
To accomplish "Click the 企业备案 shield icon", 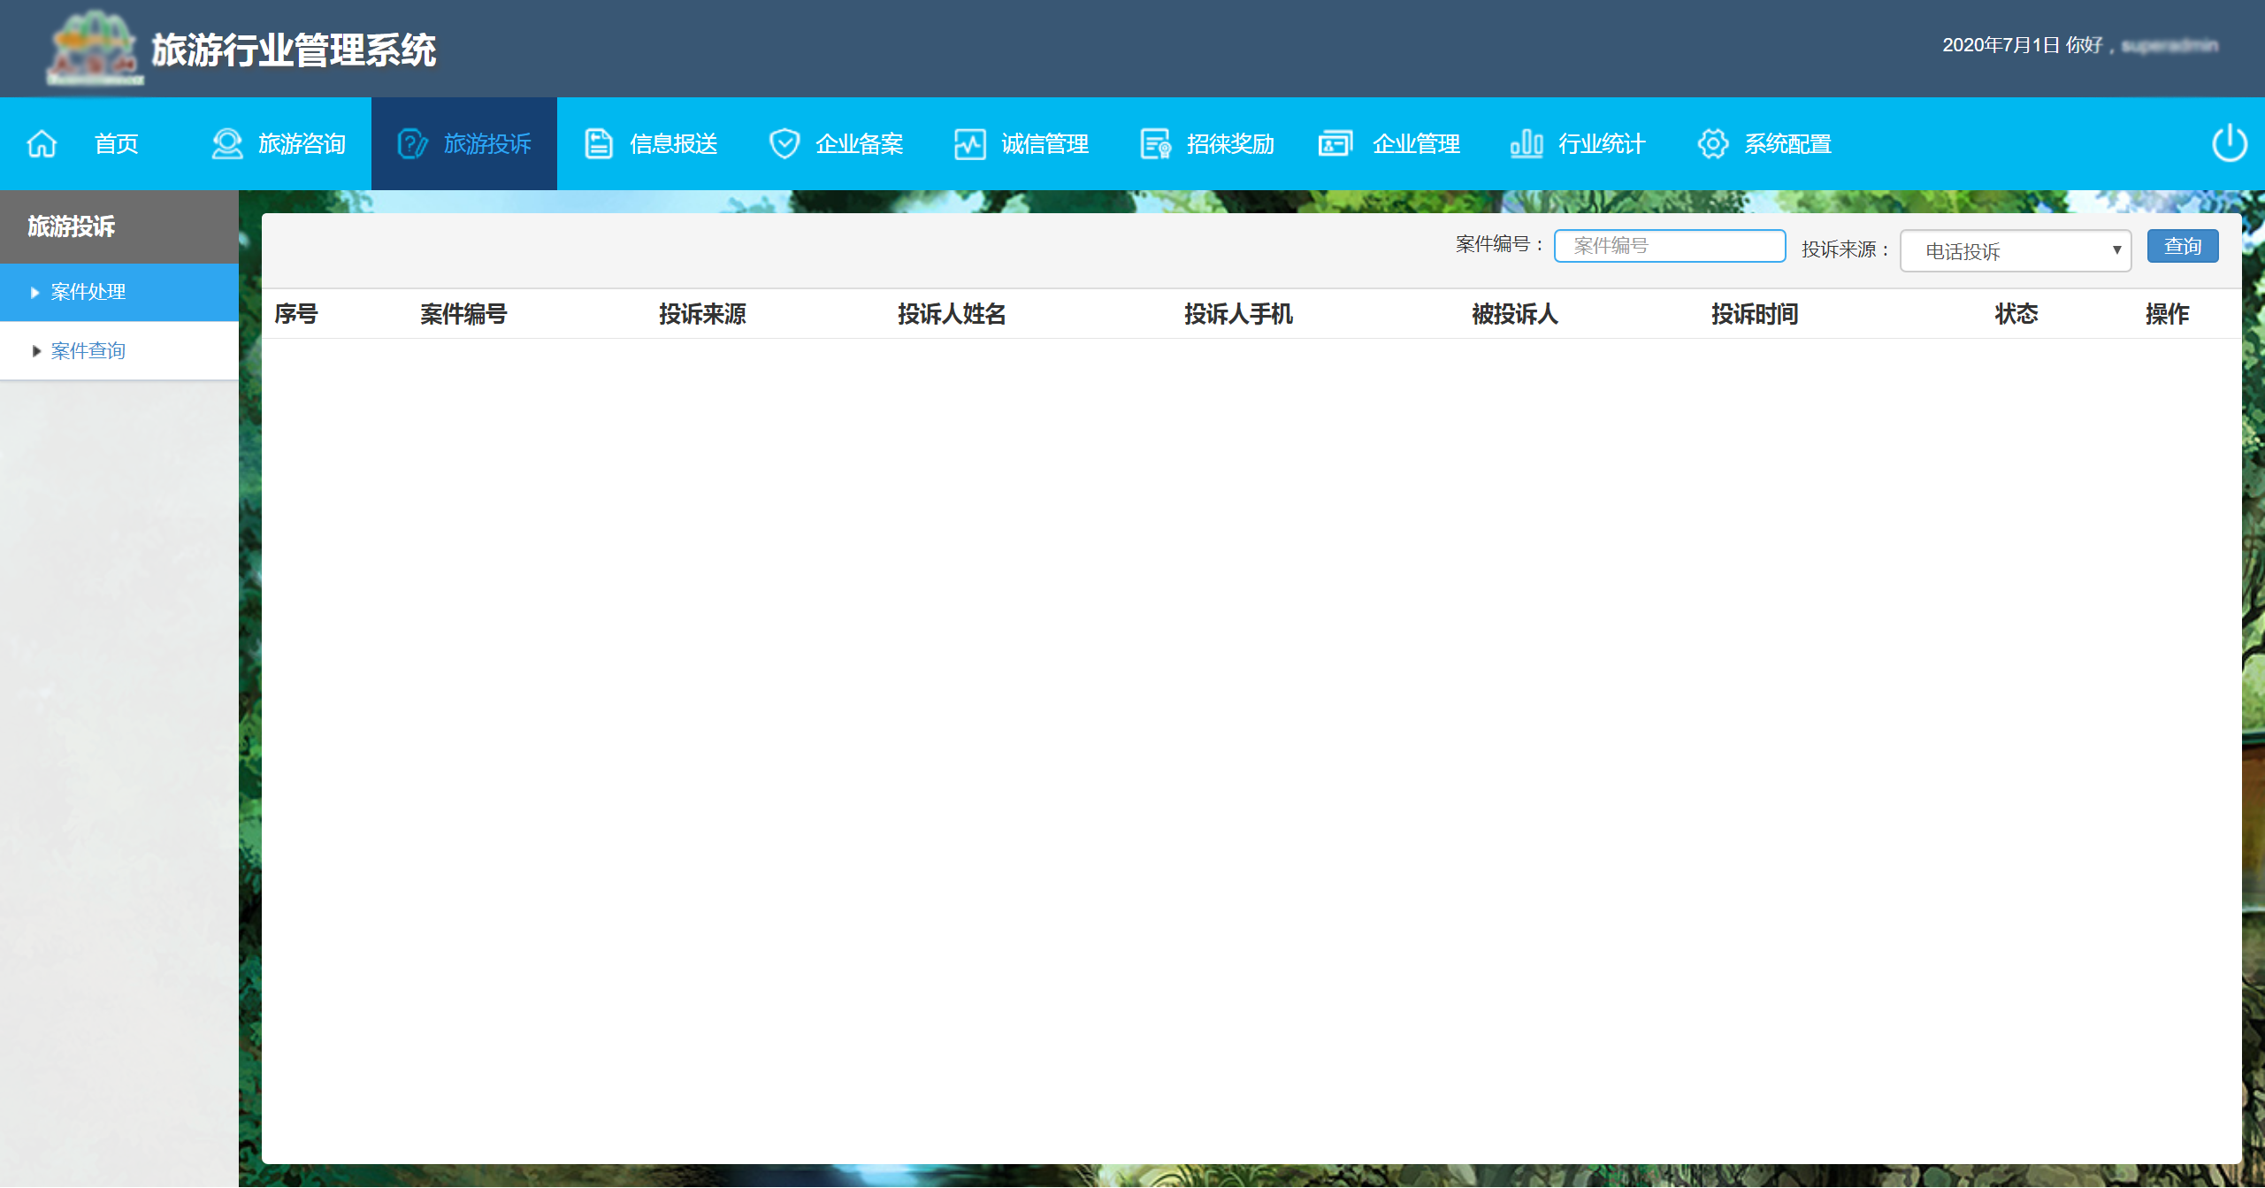I will [x=784, y=143].
